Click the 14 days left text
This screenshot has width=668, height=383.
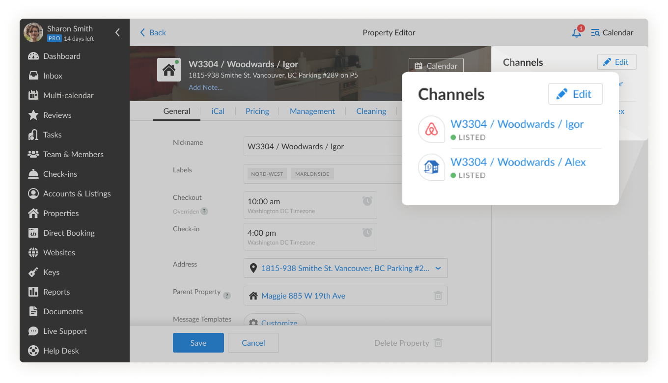point(79,39)
